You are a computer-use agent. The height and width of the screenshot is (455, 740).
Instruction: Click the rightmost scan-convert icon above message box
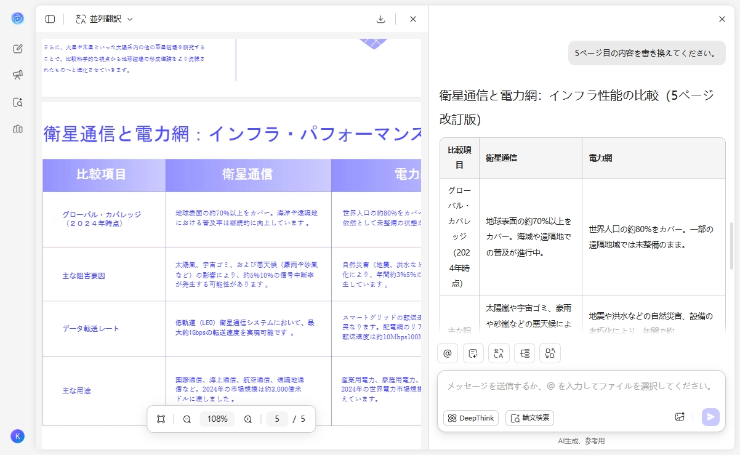(550, 353)
